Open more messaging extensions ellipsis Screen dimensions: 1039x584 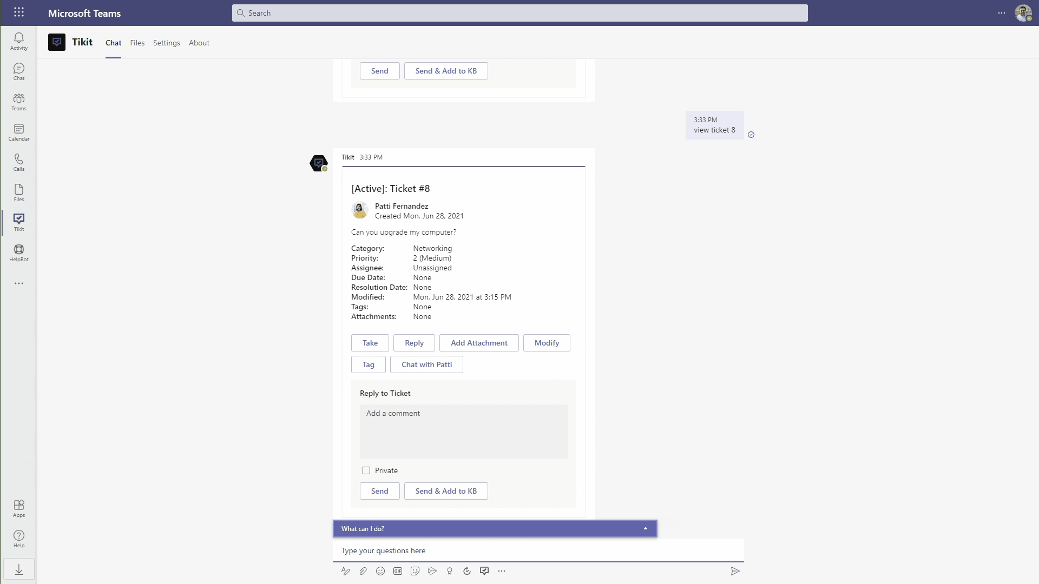click(502, 571)
